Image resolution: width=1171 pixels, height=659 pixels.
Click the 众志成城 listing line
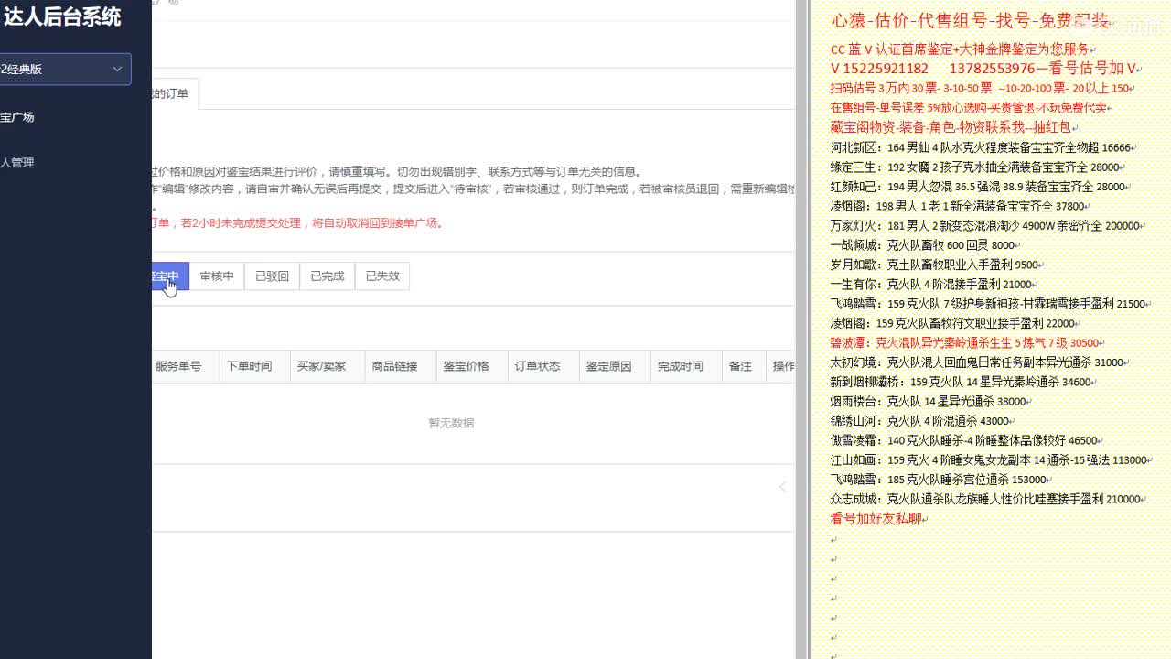(x=988, y=500)
